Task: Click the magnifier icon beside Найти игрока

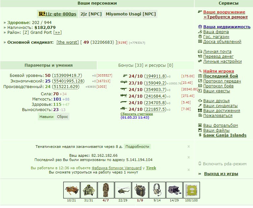Action: click(x=200, y=71)
